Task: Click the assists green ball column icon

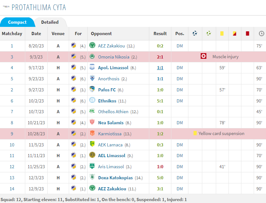Action: point(209,33)
